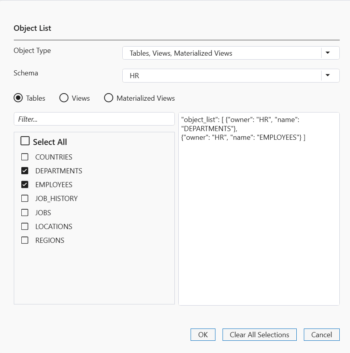This screenshot has height=353, width=350.
Task: Check the COUNTRIES table checkbox
Action: pyautogui.click(x=25, y=157)
